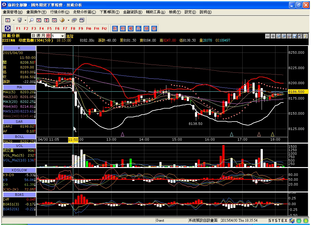Click the blue 股 stock category icon
The image size is (311, 225).
115,28
